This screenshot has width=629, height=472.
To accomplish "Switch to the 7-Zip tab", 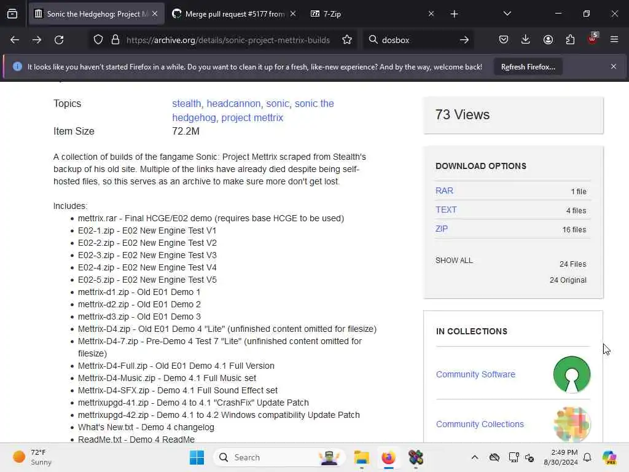I will pyautogui.click(x=372, y=14).
